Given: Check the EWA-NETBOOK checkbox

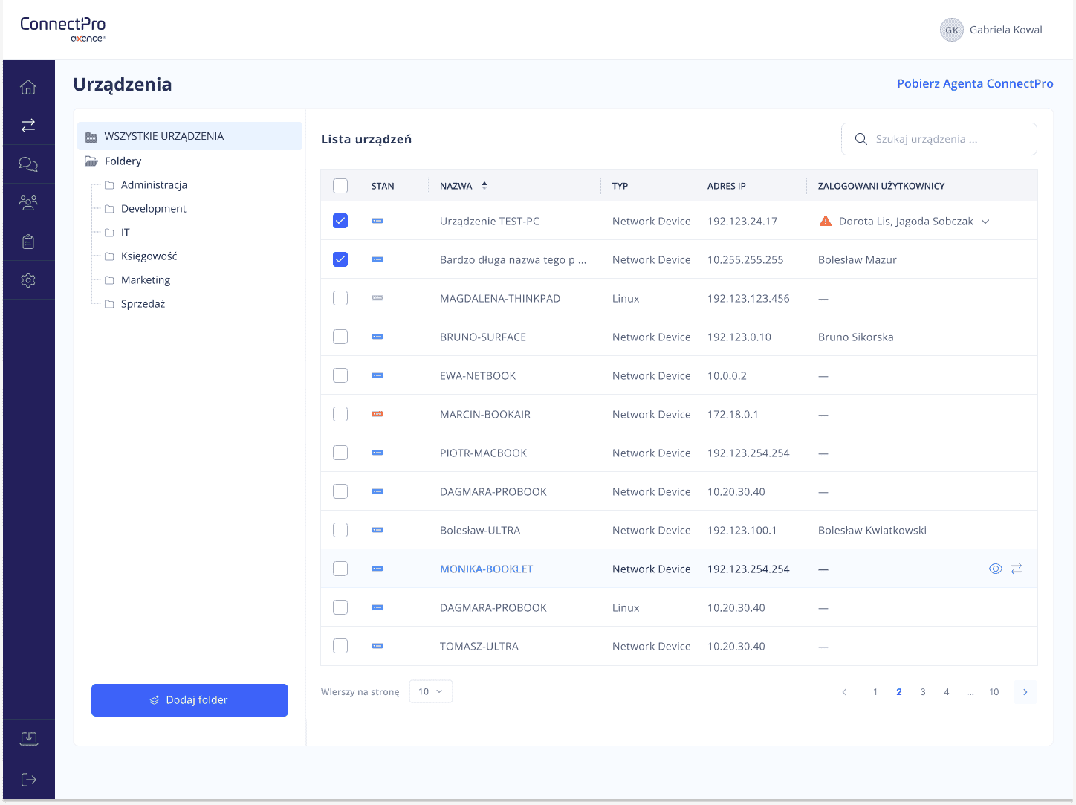Looking at the screenshot, I should click(x=340, y=375).
